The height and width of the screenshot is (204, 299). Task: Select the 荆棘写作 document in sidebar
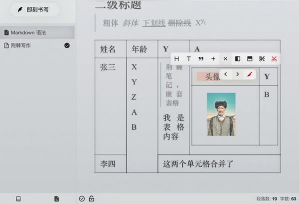tap(20, 45)
